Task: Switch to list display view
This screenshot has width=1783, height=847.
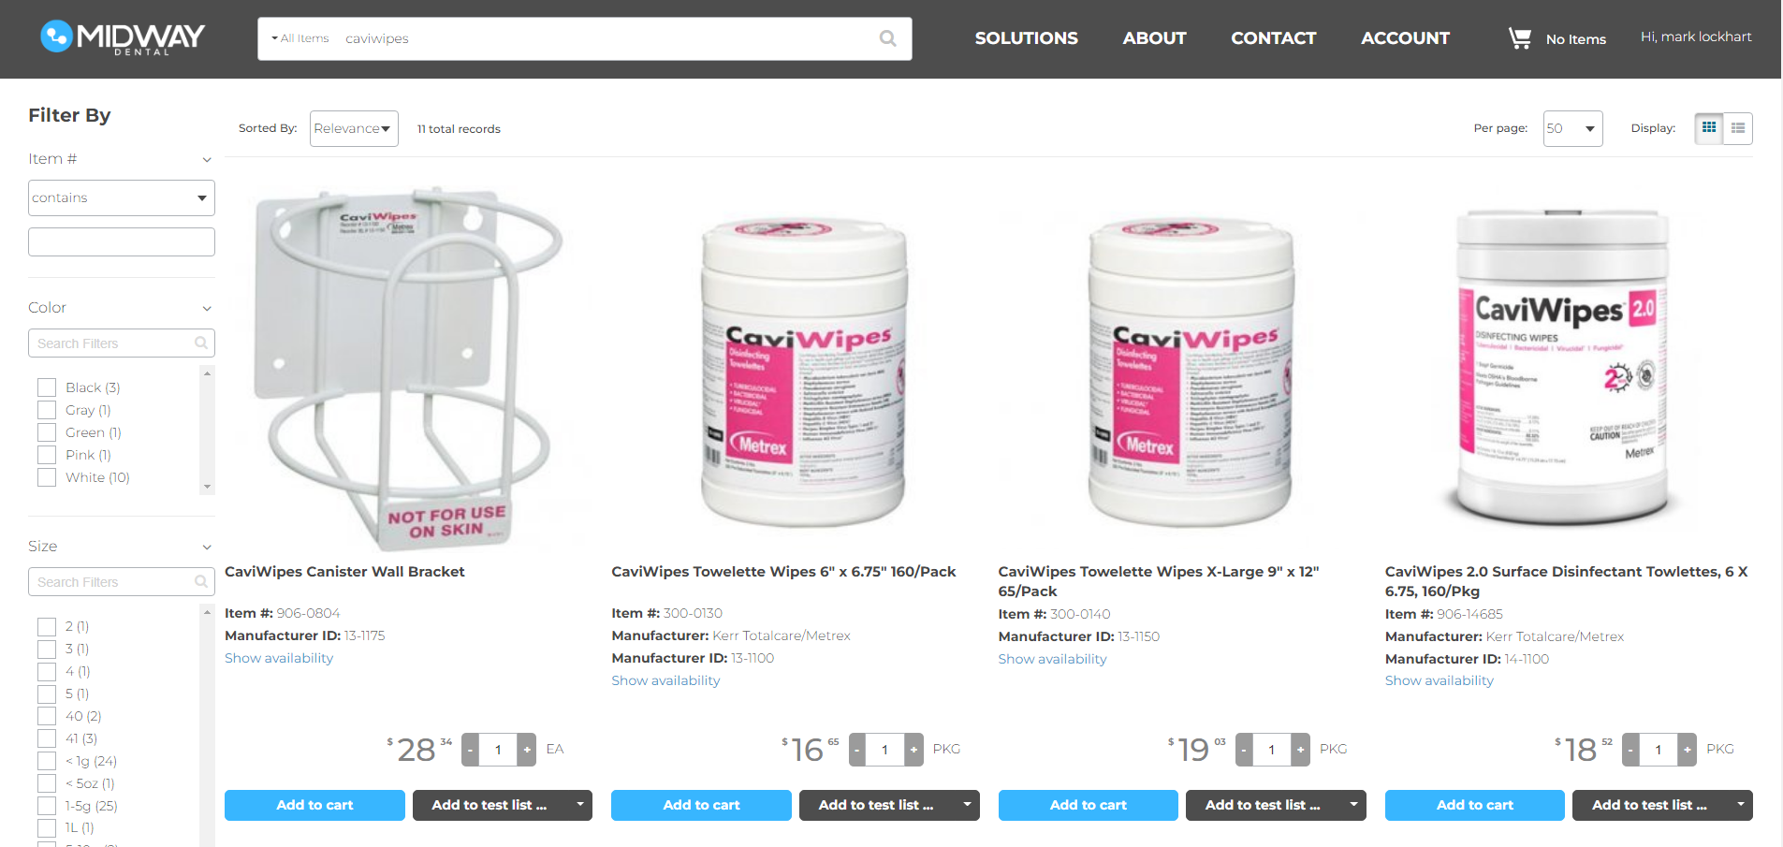Action: pos(1738,128)
